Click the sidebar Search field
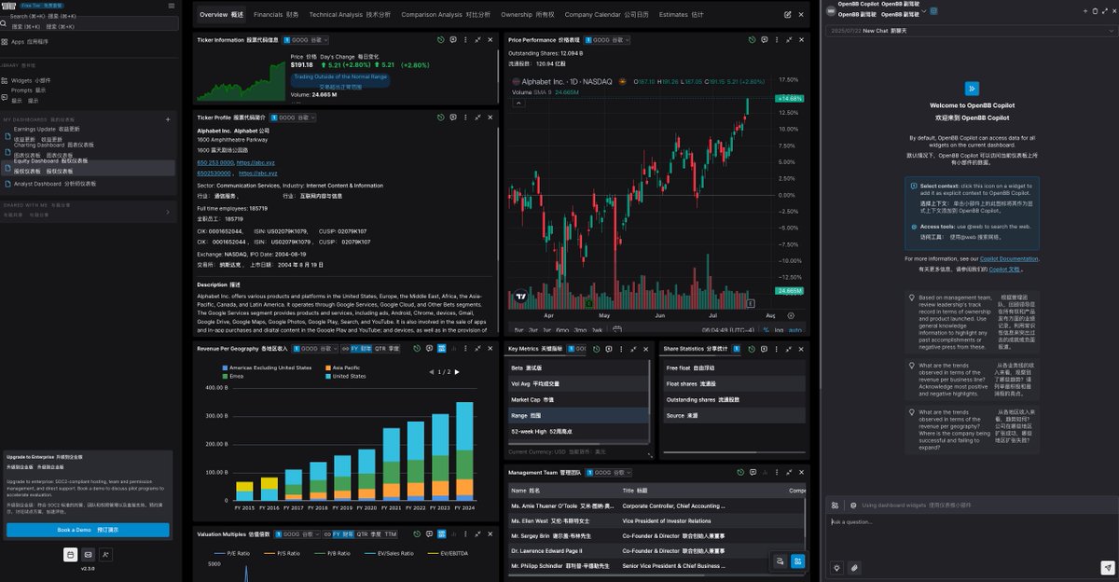This screenshot has width=1119, height=582. (x=87, y=21)
